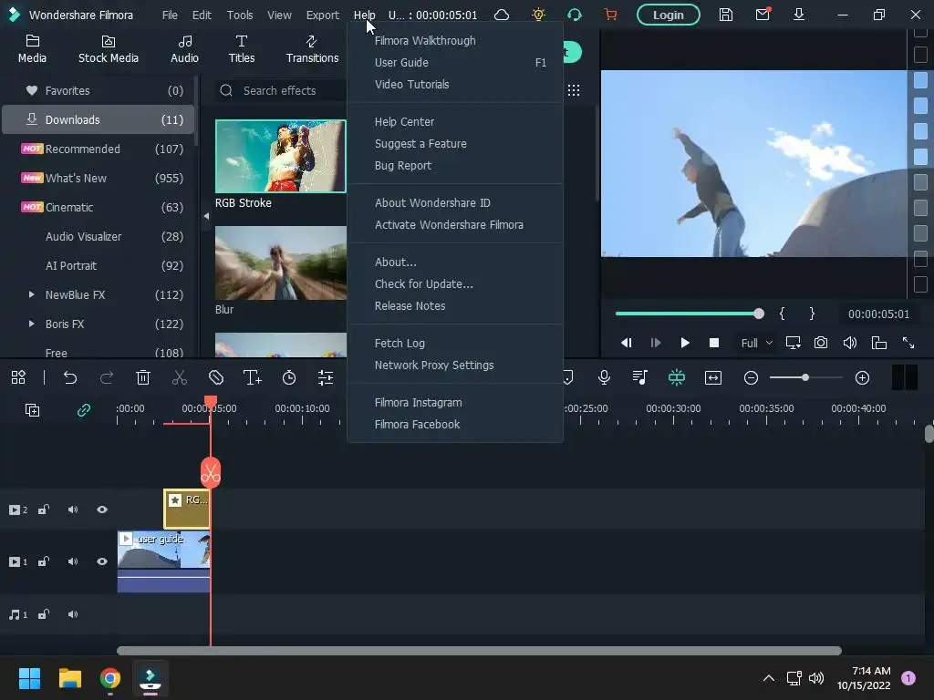Click the preview display monitor icon

tap(793, 343)
